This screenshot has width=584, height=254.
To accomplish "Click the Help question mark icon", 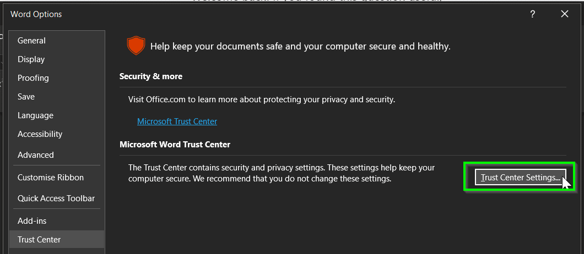I will point(533,14).
